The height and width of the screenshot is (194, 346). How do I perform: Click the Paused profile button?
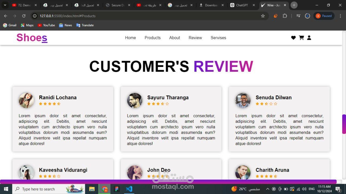(x=324, y=16)
